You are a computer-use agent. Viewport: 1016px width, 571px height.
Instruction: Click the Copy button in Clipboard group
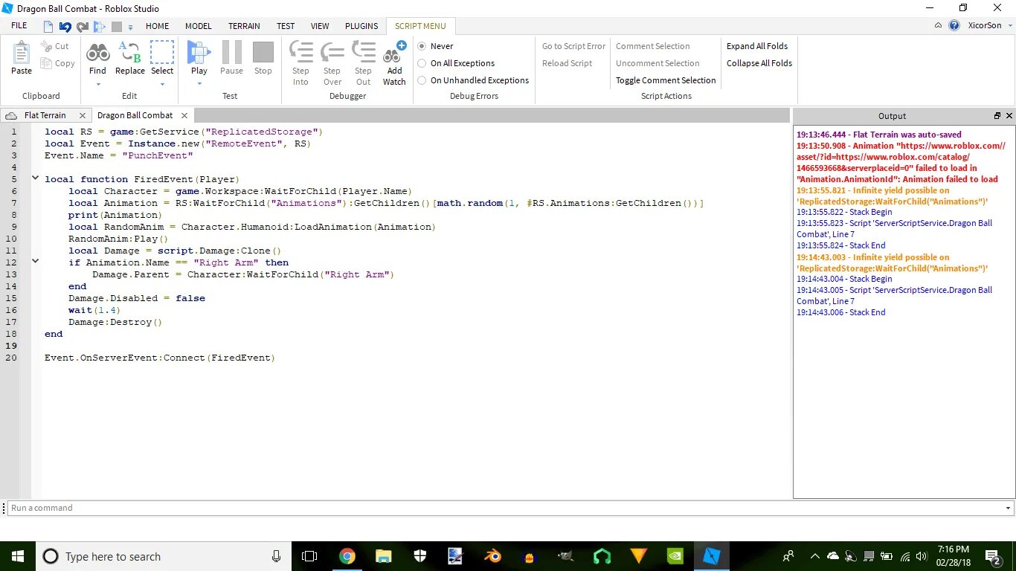click(58, 63)
